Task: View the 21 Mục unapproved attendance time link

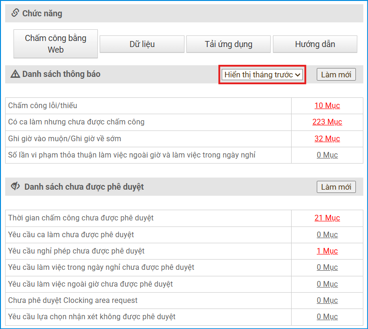Action: pyautogui.click(x=327, y=218)
